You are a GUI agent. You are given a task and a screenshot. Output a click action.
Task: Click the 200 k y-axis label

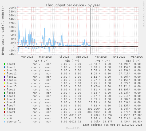(12, 7)
